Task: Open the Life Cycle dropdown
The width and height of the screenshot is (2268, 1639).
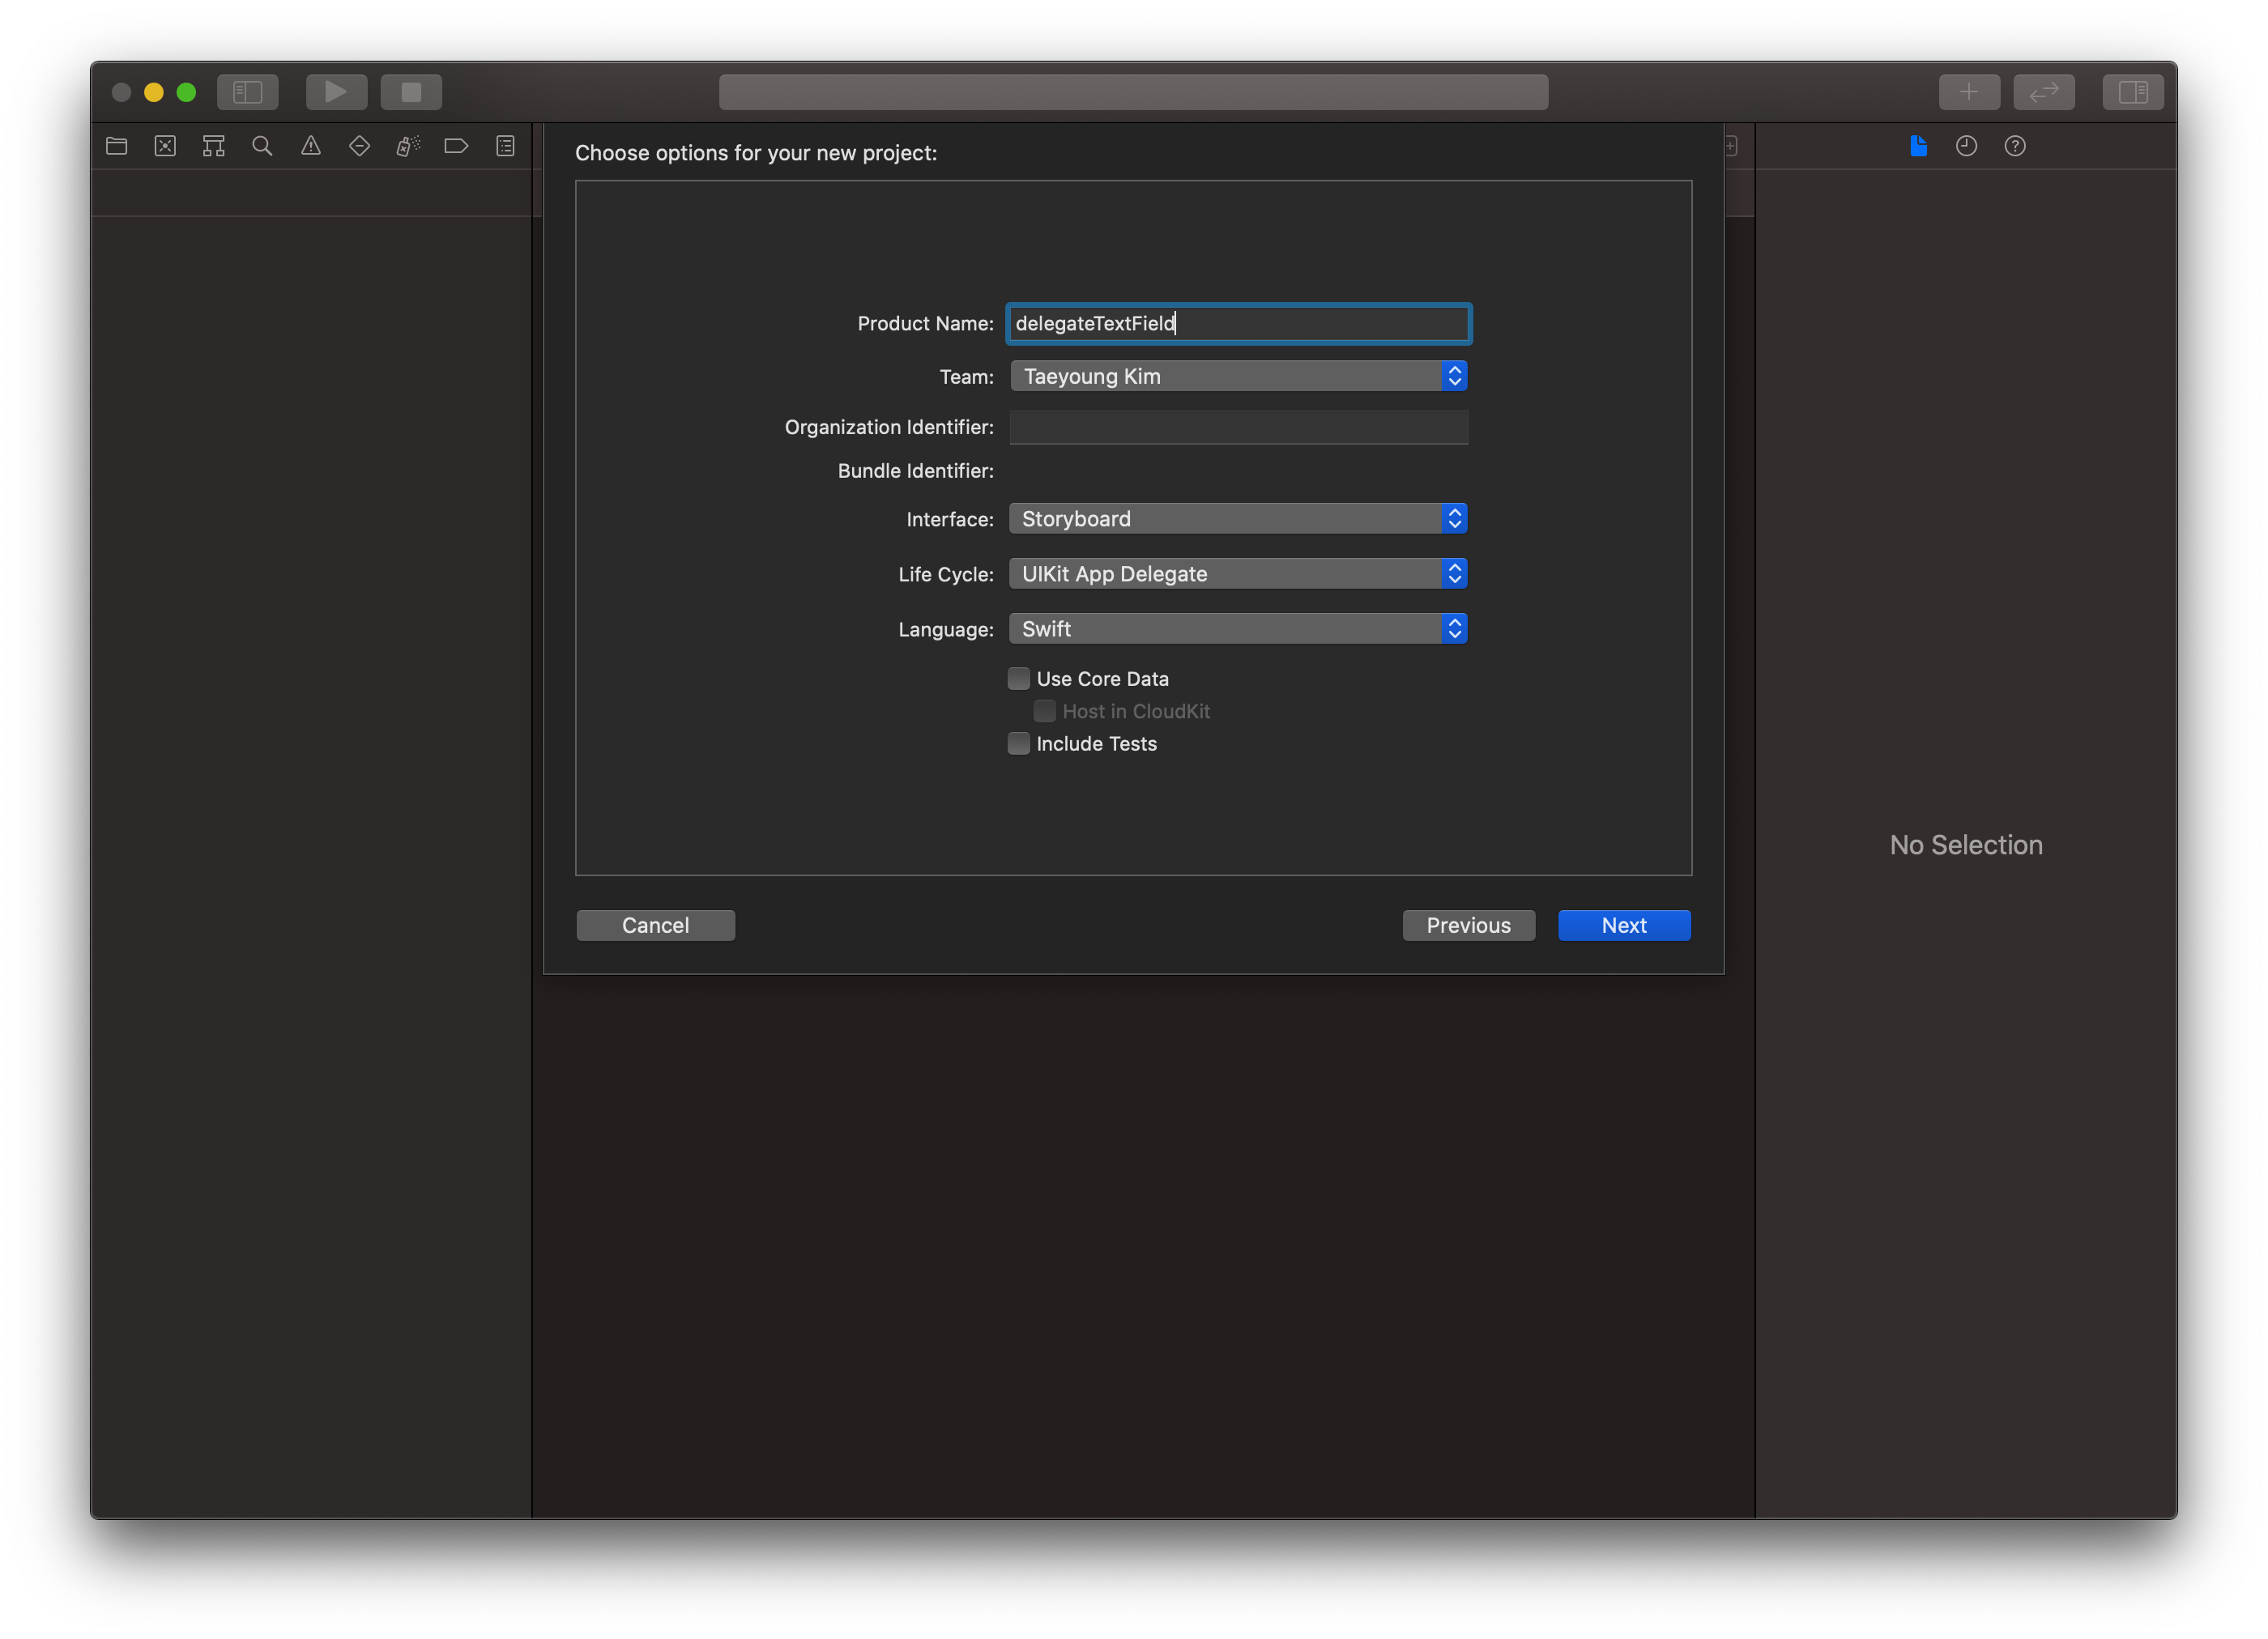Action: pos(1238,574)
